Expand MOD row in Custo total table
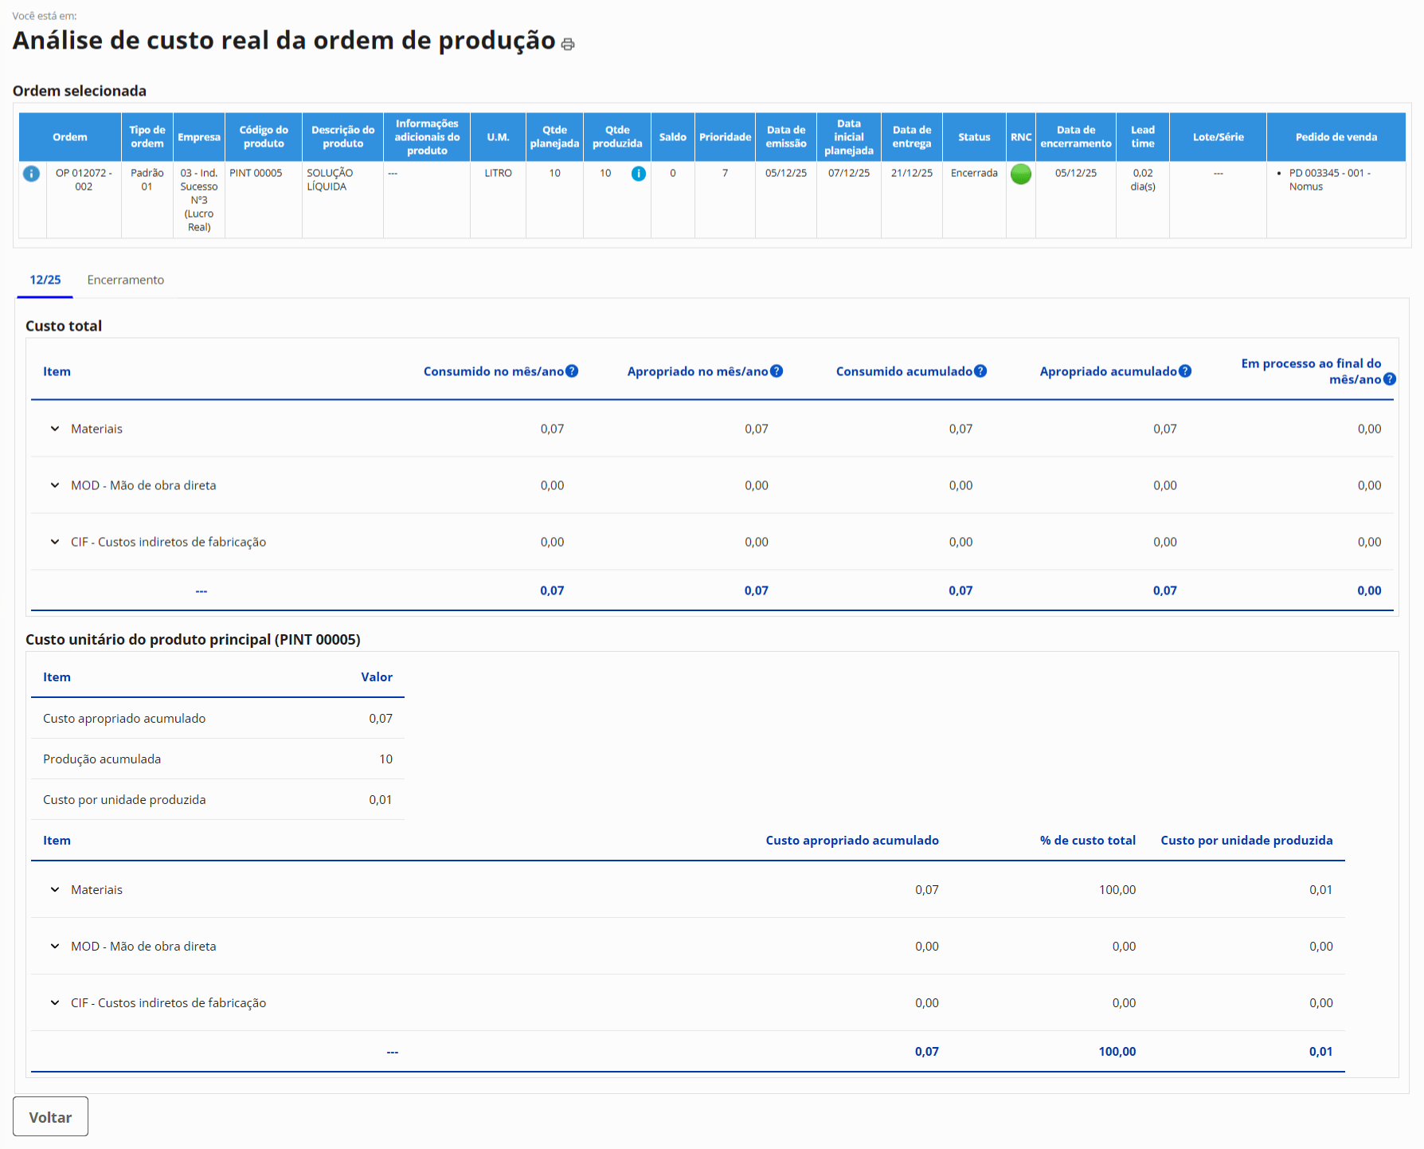 55,485
